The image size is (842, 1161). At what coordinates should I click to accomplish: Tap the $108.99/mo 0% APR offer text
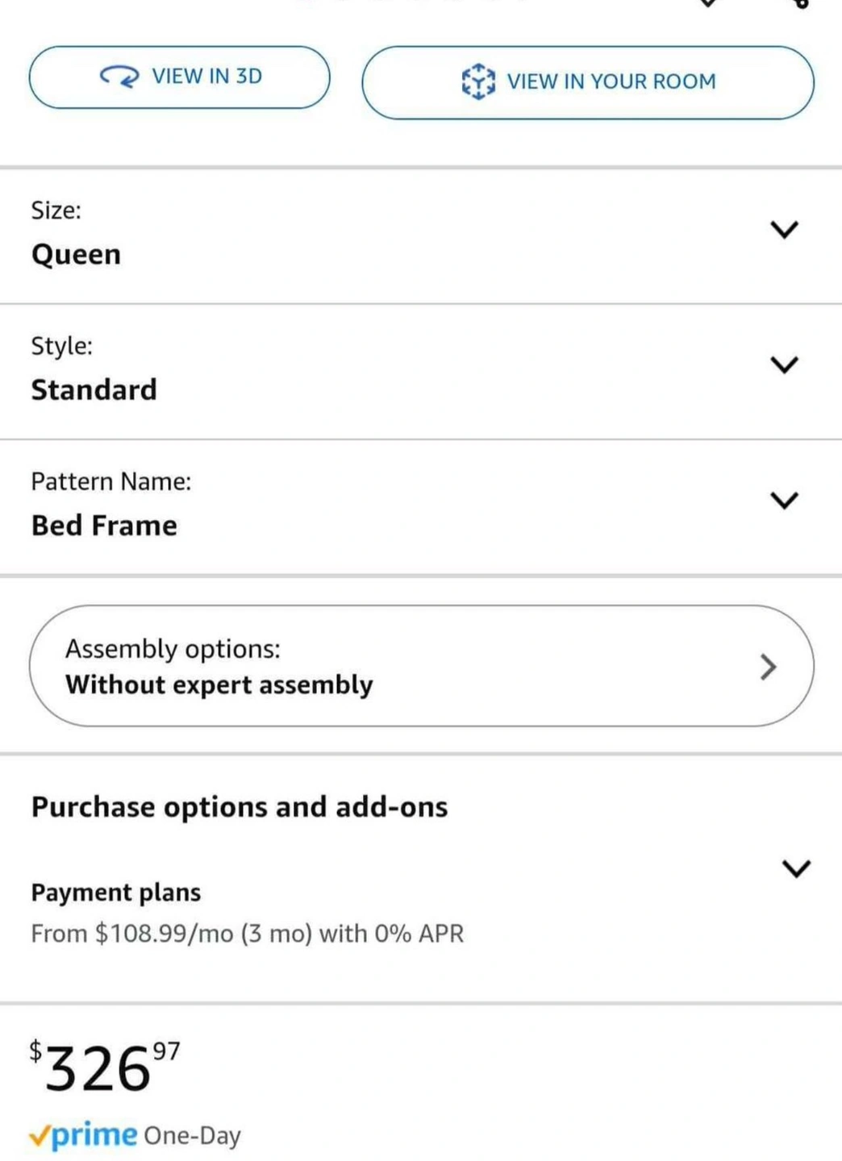coord(248,934)
